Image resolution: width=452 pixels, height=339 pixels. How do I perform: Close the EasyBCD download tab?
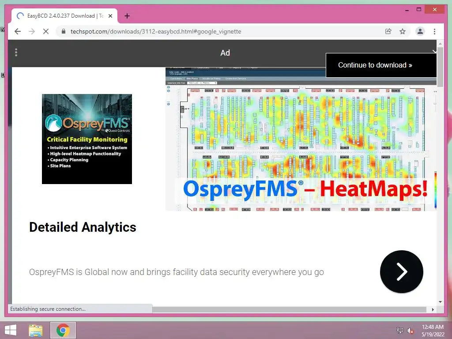[x=110, y=16]
